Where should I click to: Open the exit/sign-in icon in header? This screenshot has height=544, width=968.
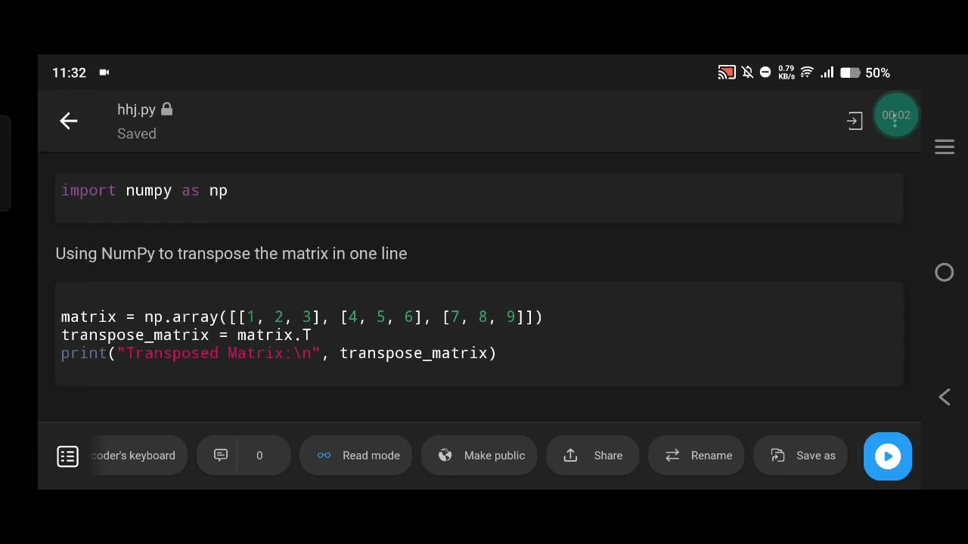pyautogui.click(x=855, y=121)
